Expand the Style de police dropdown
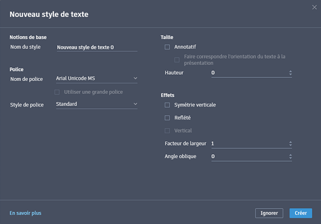 [x=97, y=104]
